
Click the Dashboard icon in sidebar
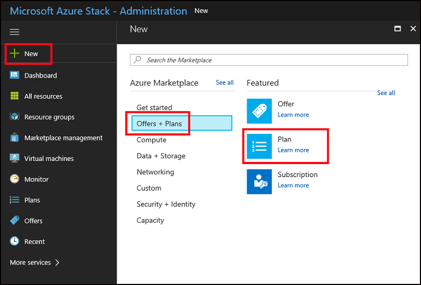click(15, 76)
